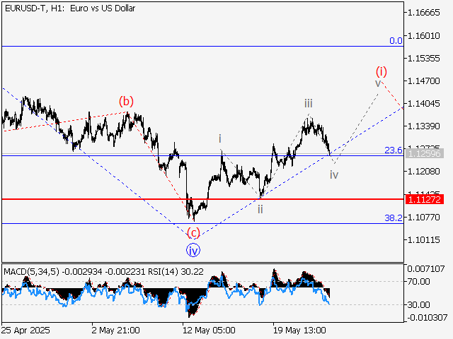Select the red (i) projected wave label
The height and width of the screenshot is (339, 453).
382,71
